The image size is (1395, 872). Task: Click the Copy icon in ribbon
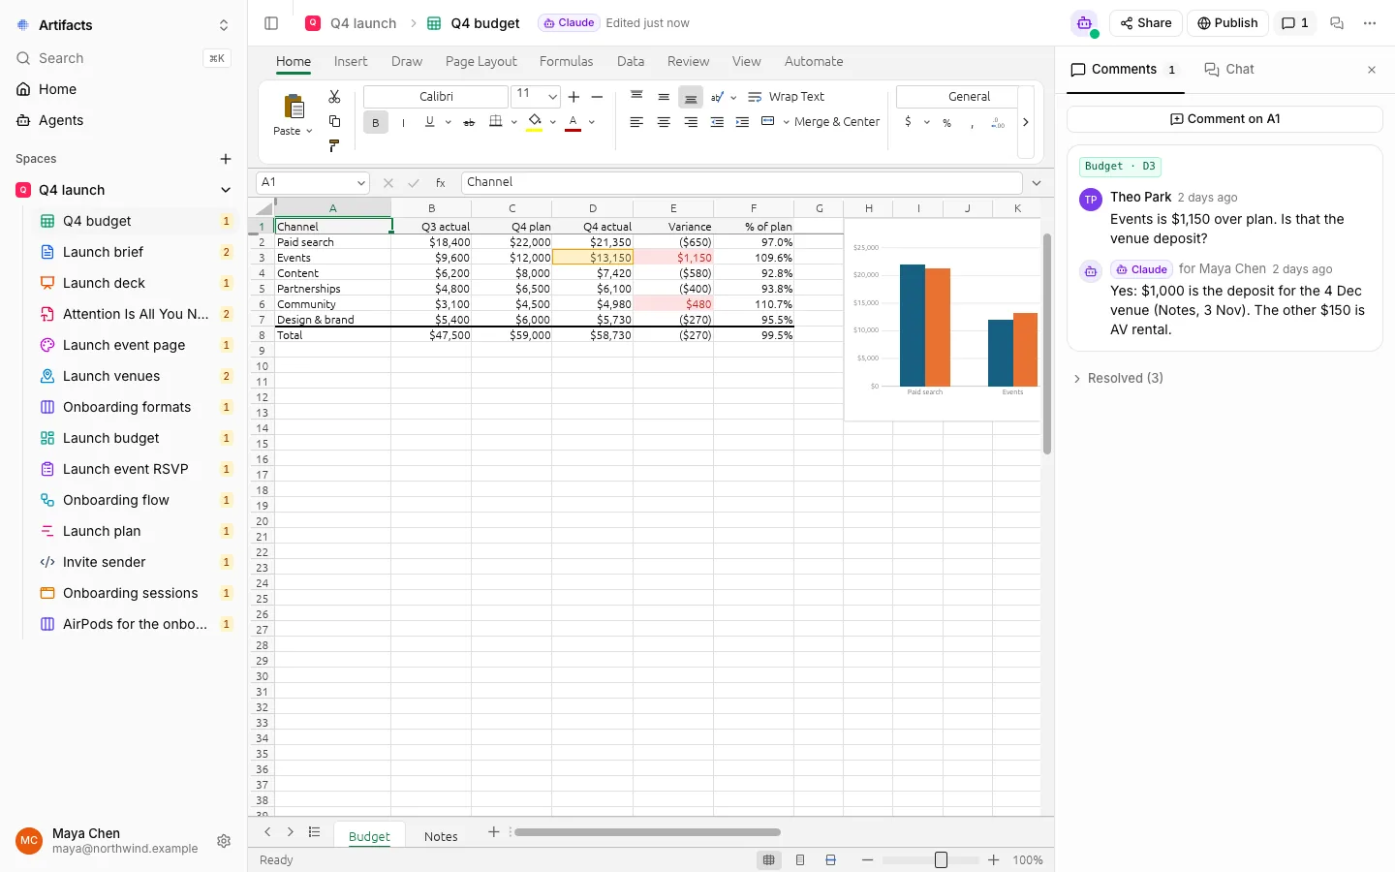pyautogui.click(x=334, y=121)
